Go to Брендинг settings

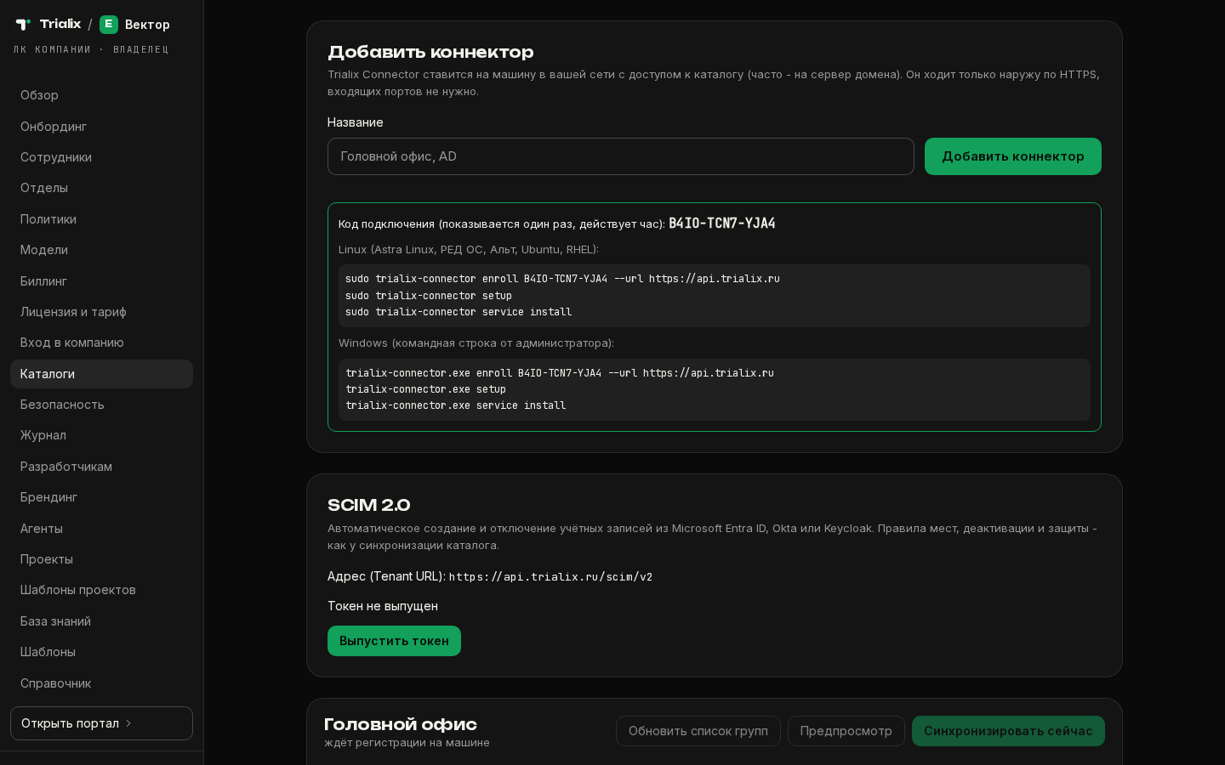pos(101,497)
